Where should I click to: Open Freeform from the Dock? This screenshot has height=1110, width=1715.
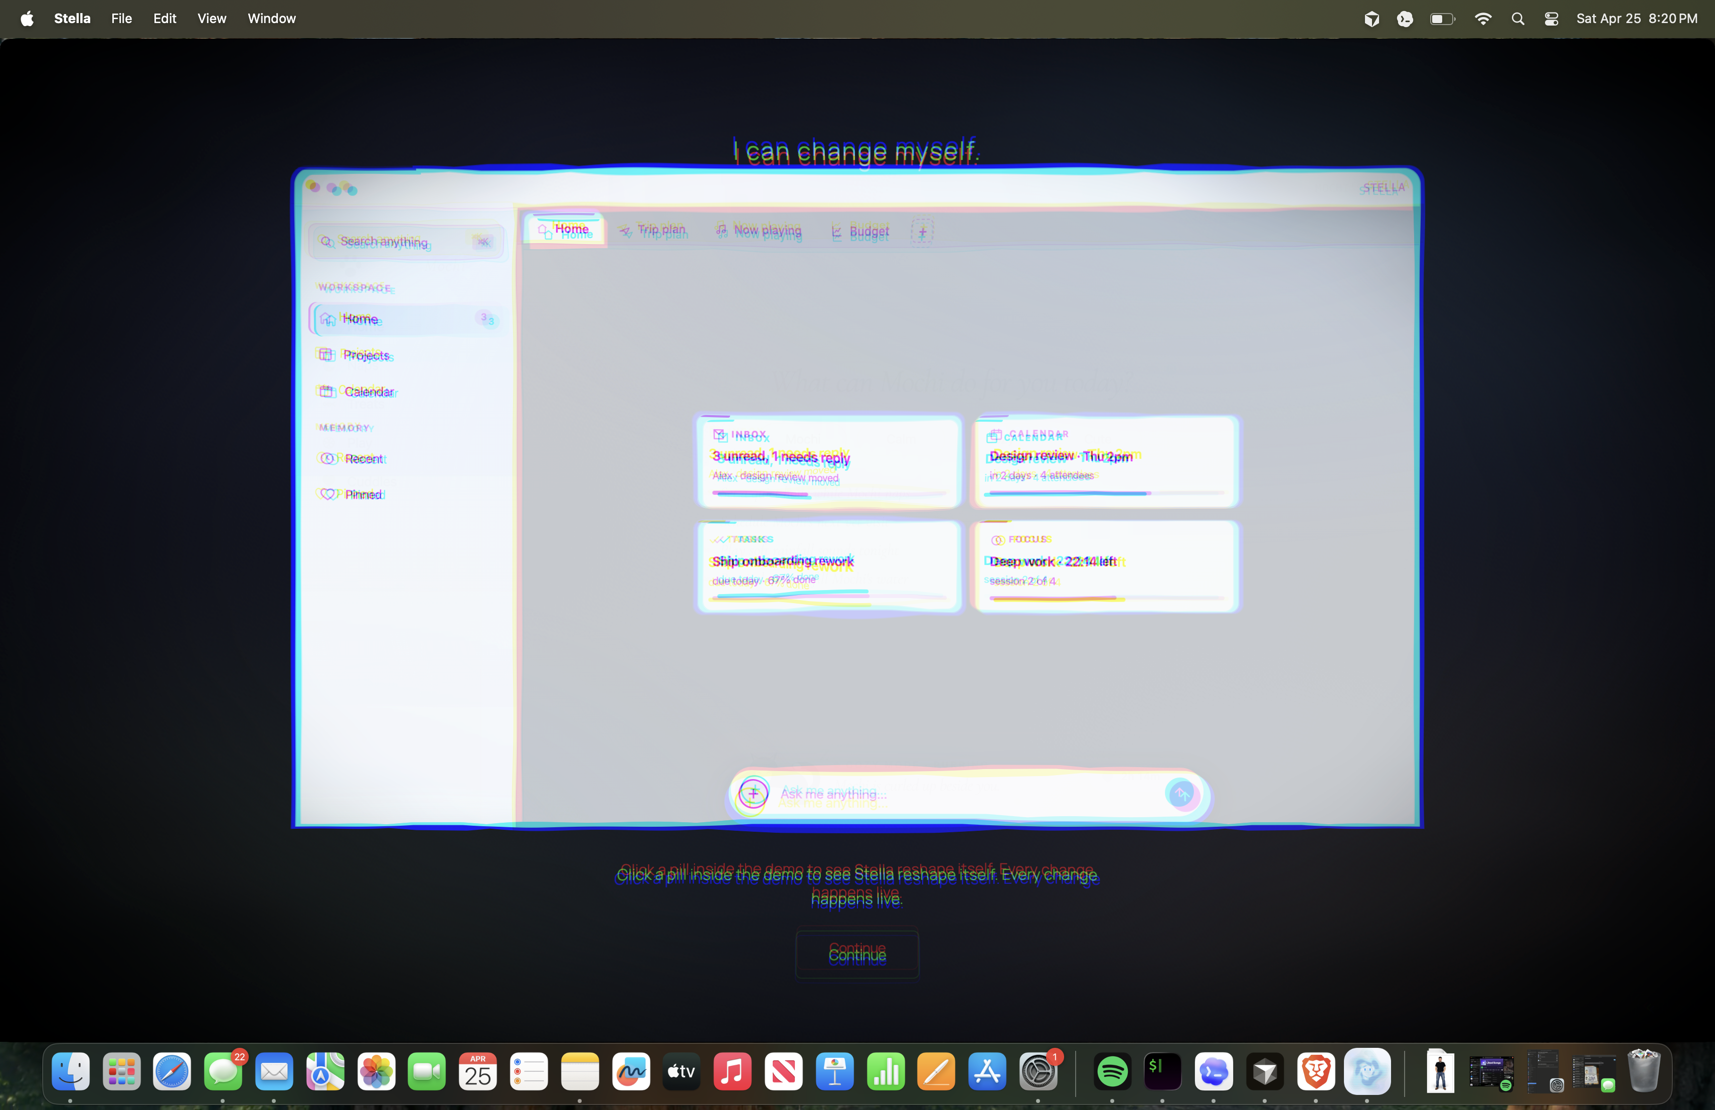631,1071
